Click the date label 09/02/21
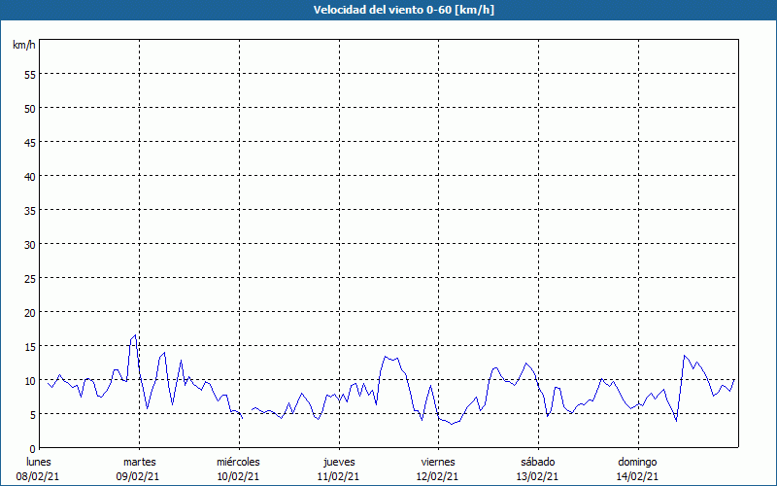The image size is (777, 486). click(138, 476)
